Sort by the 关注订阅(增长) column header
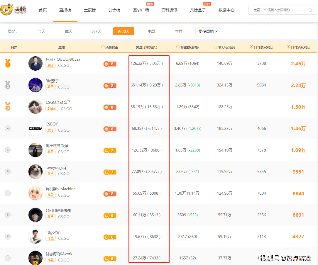The image size is (318, 265). pyautogui.click(x=146, y=47)
